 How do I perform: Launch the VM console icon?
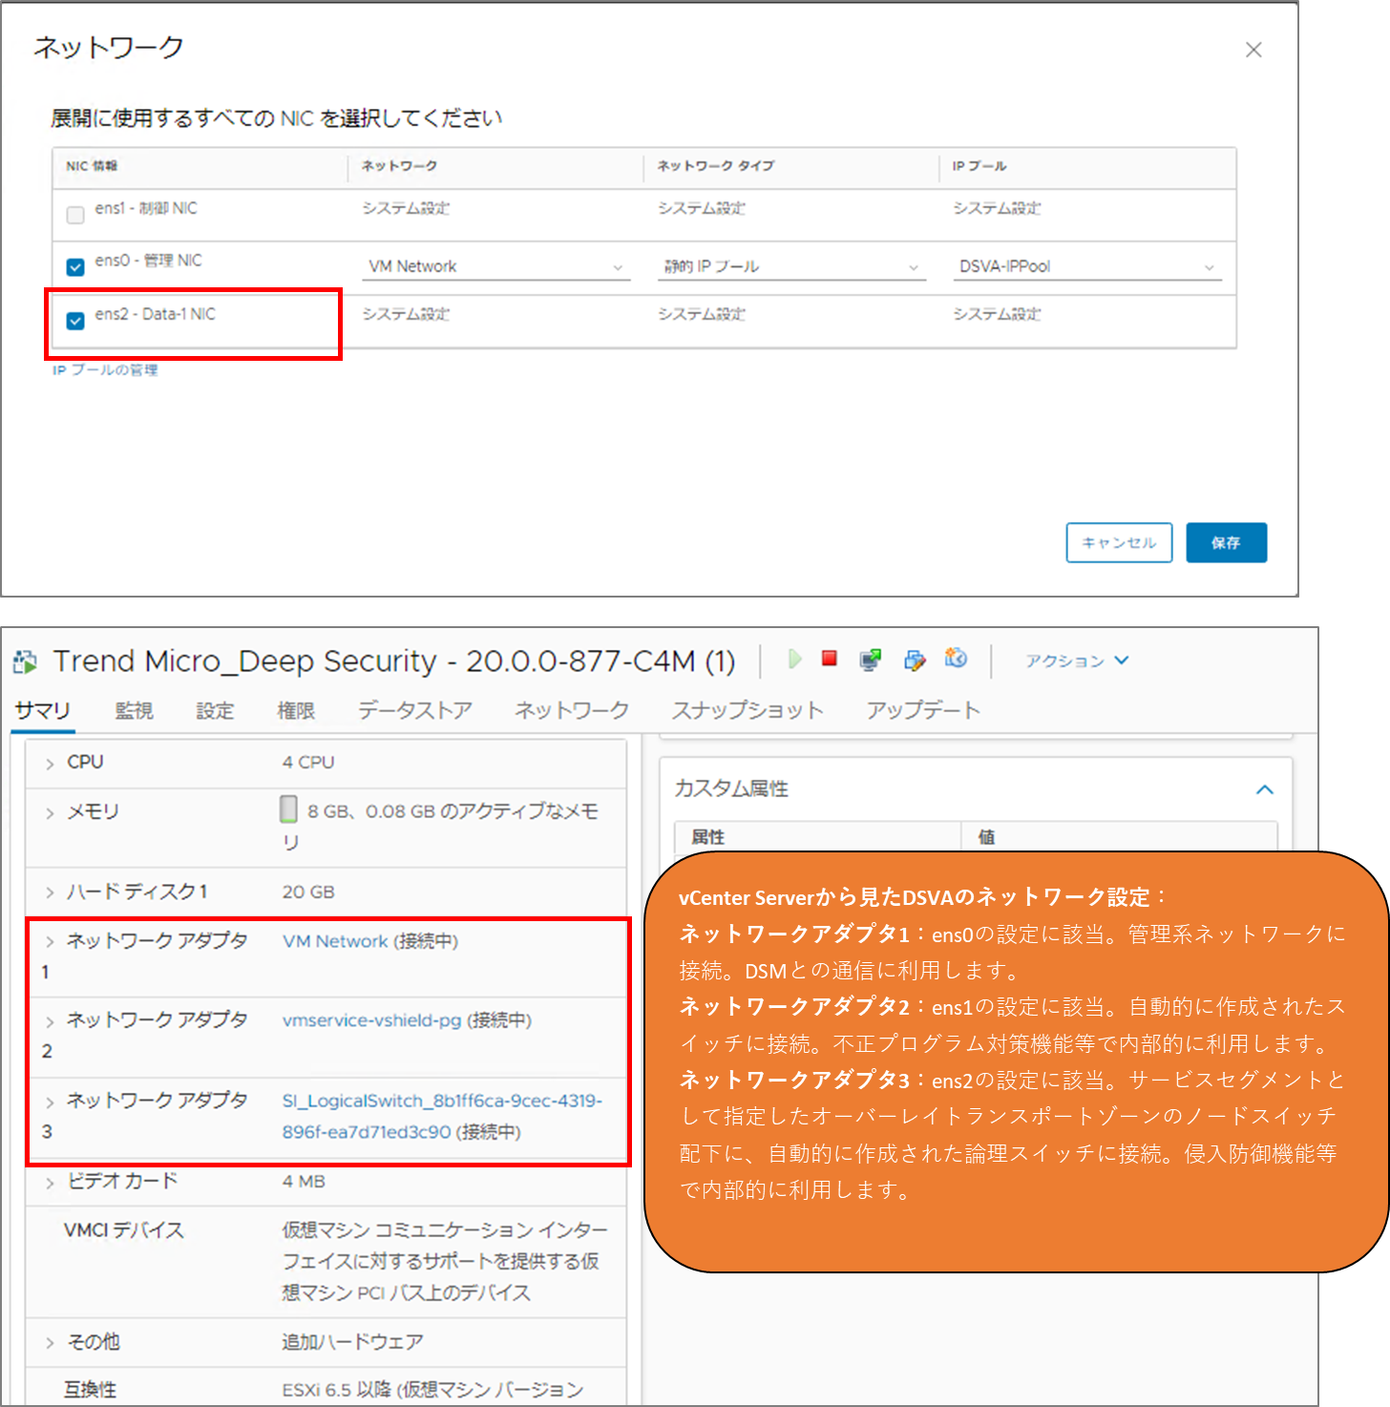click(870, 660)
